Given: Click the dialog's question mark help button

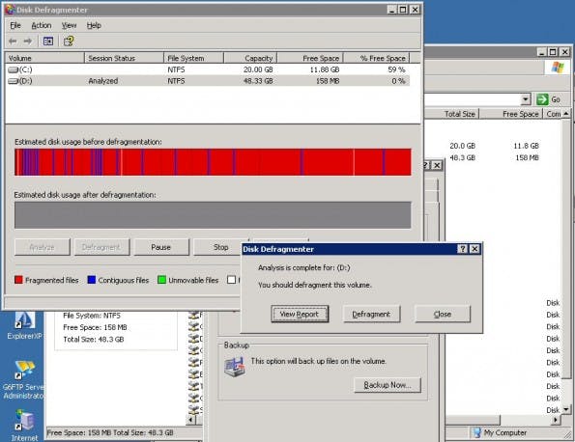Looking at the screenshot, I should (462, 249).
